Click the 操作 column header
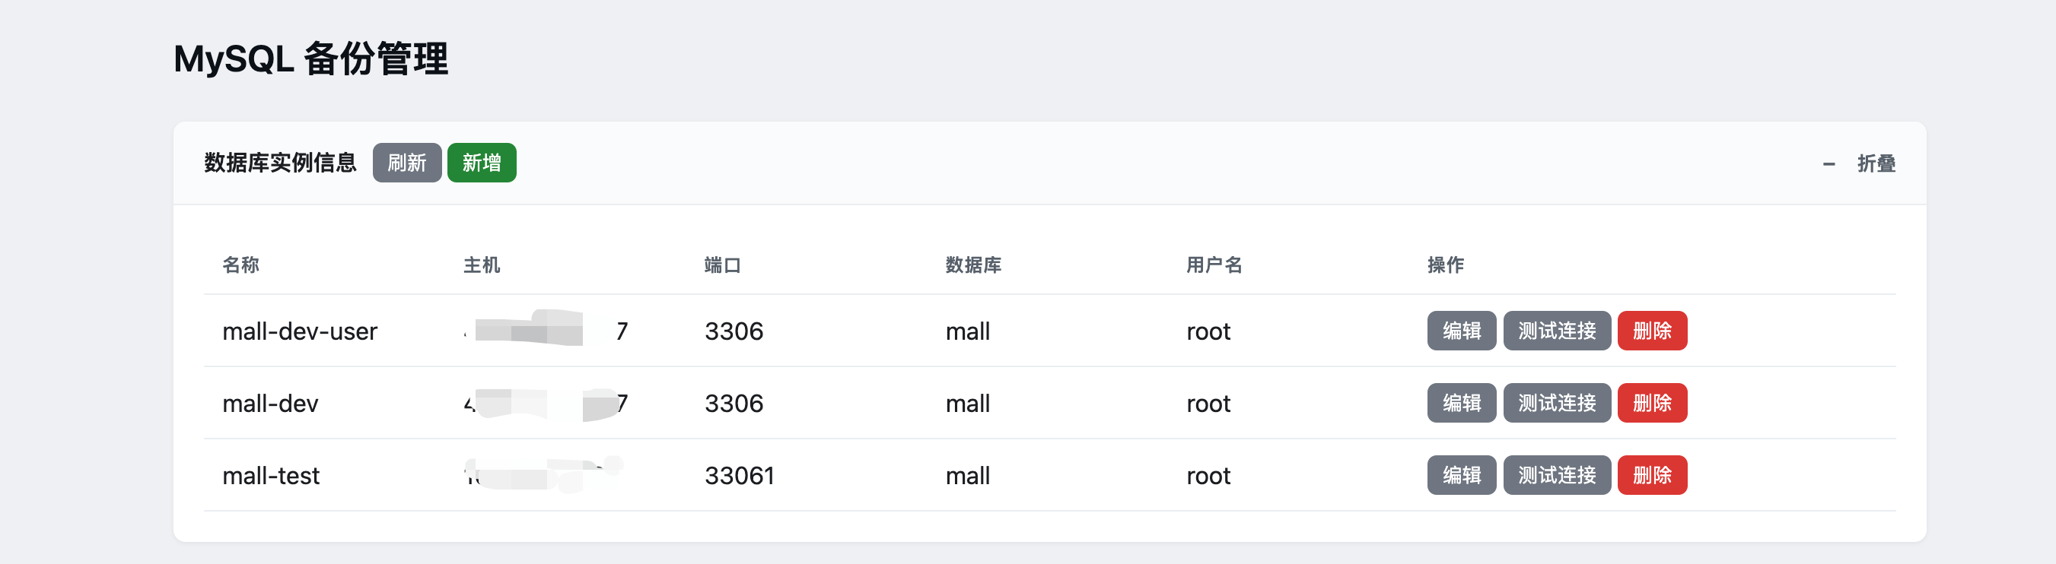This screenshot has height=564, width=2056. point(1445,265)
